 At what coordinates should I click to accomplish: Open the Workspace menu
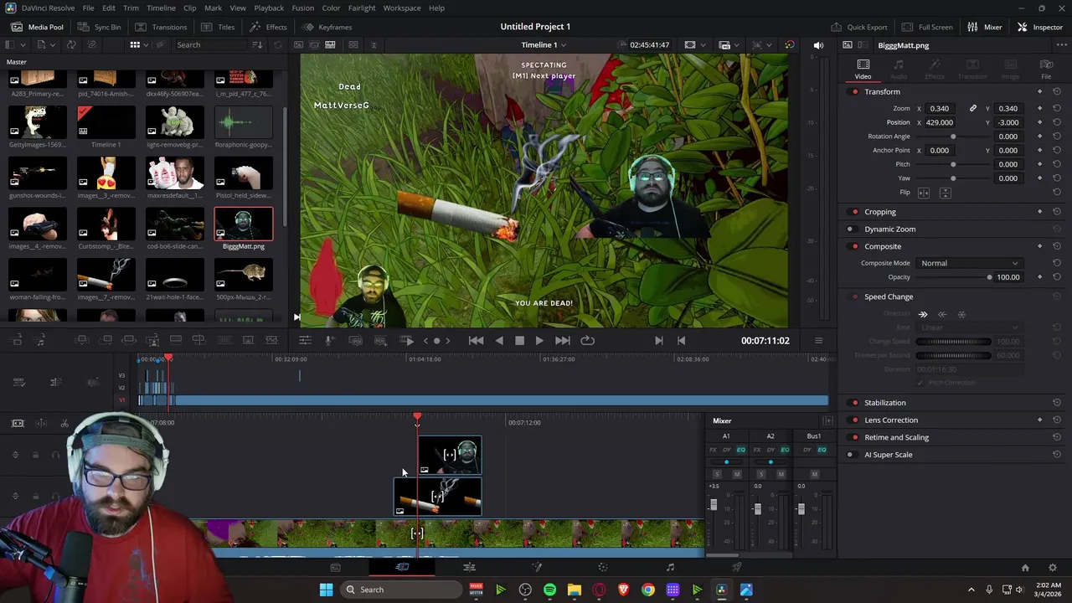402,8
